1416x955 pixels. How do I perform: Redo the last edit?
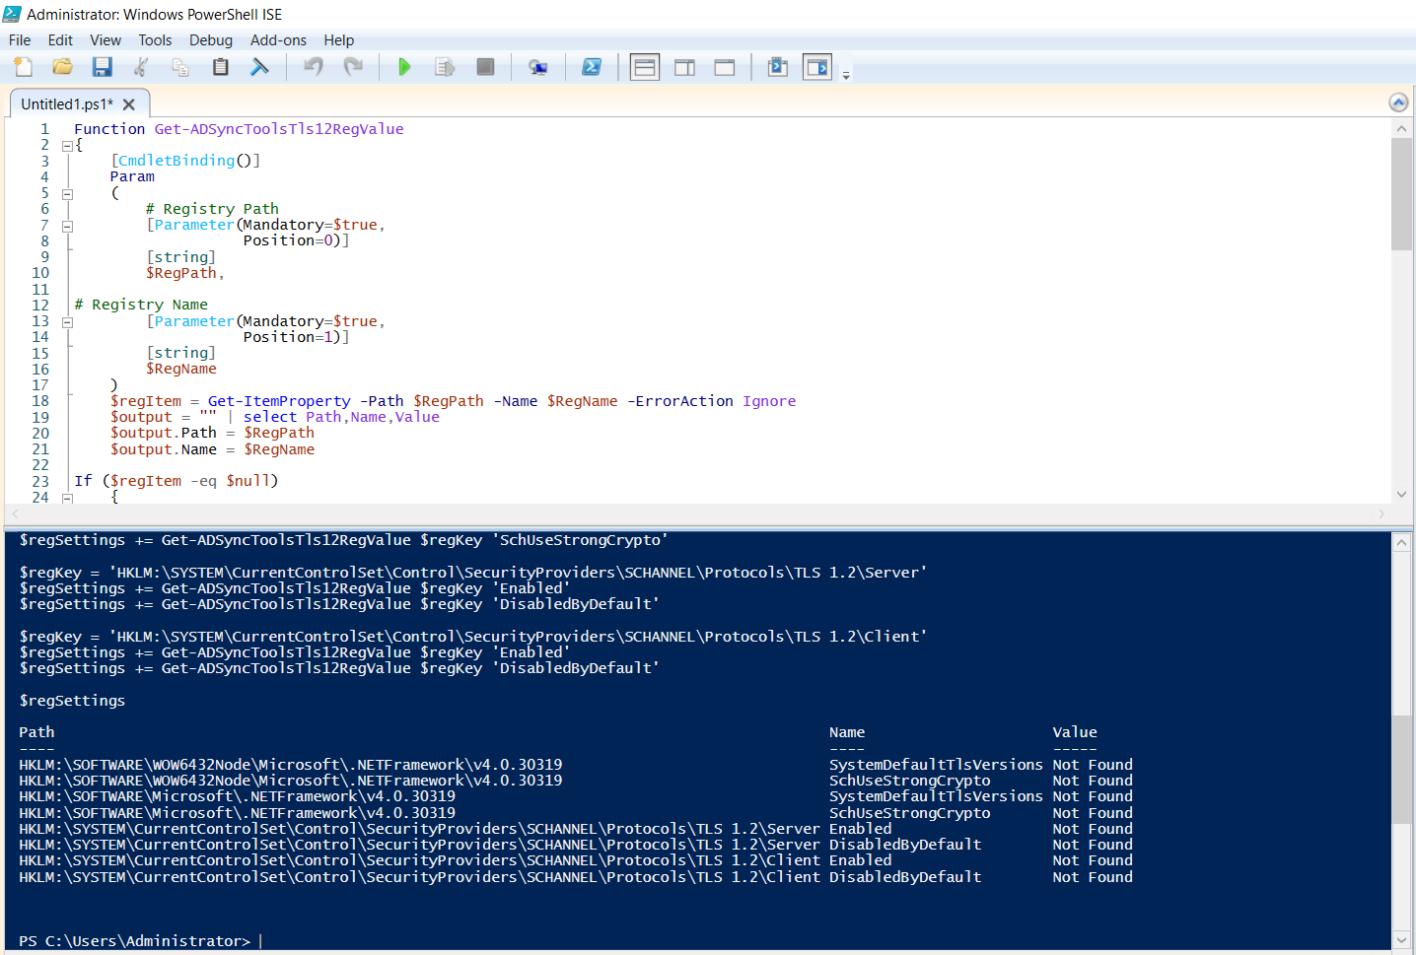click(353, 67)
